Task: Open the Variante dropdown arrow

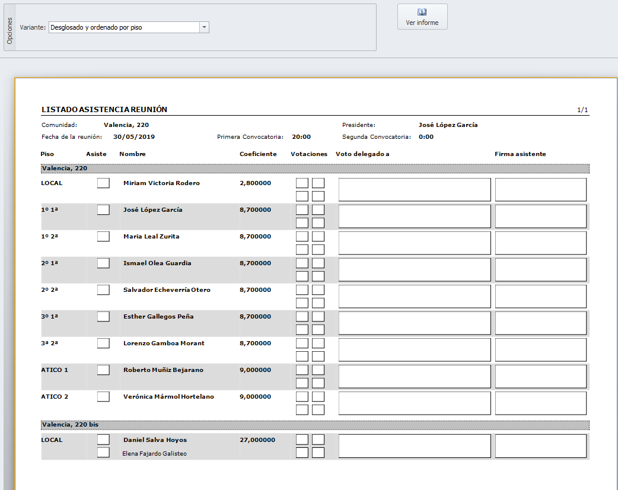Action: coord(204,27)
